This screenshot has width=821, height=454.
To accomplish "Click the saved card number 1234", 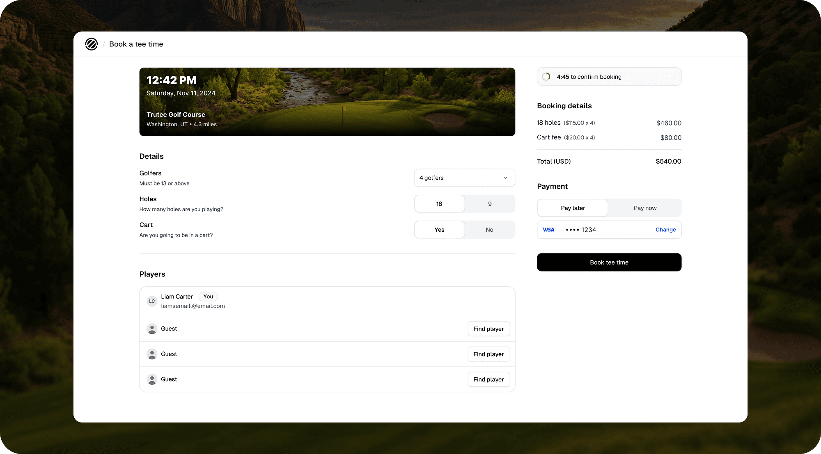I will [581, 230].
